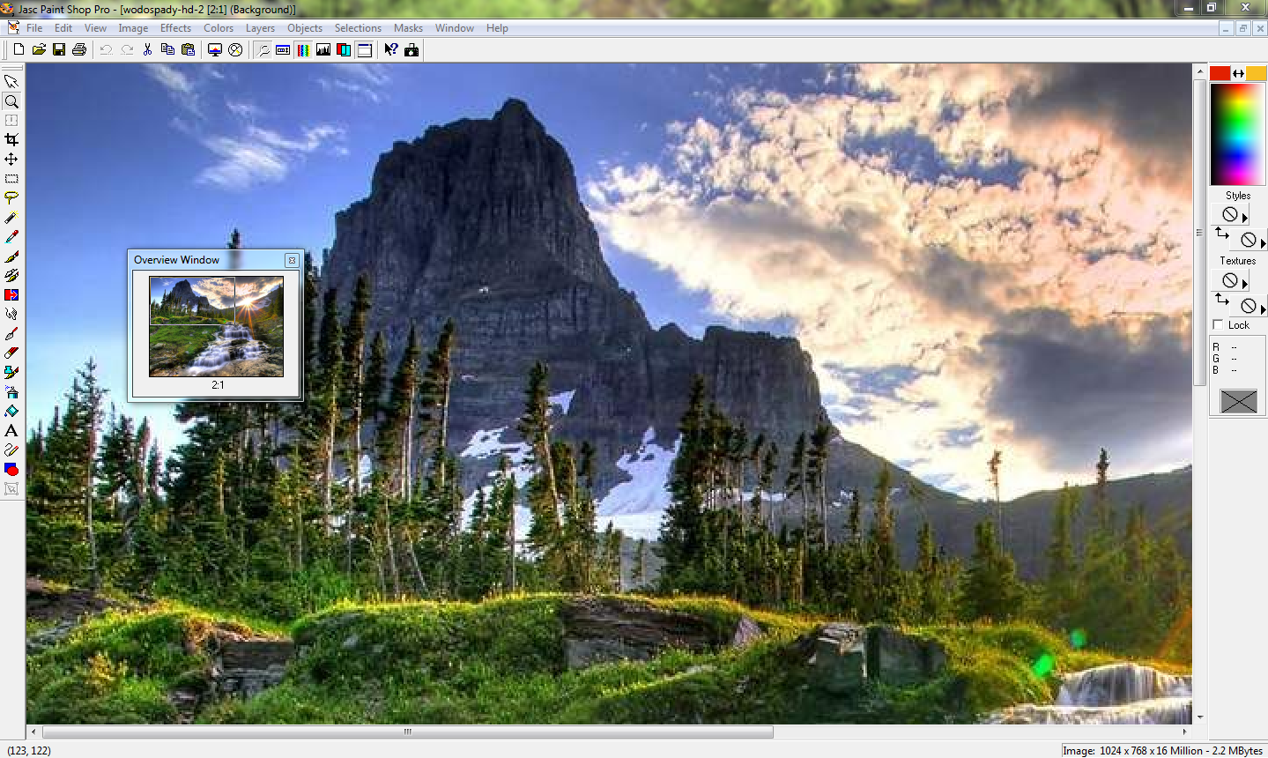Screen dimensions: 1268x758
Task: Open the Image menu
Action: click(x=133, y=28)
